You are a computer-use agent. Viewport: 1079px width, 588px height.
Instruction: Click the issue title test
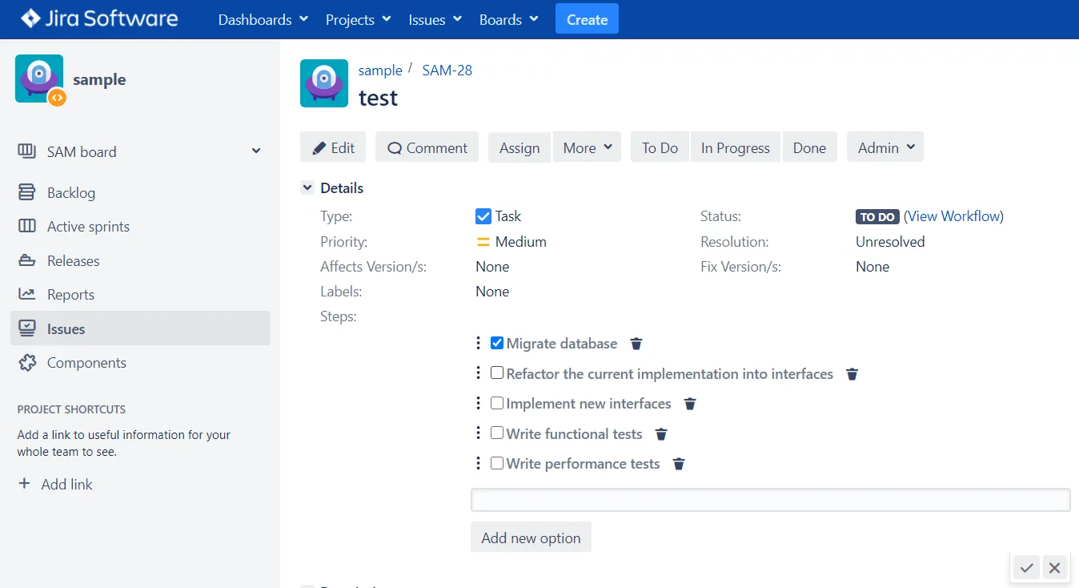378,98
